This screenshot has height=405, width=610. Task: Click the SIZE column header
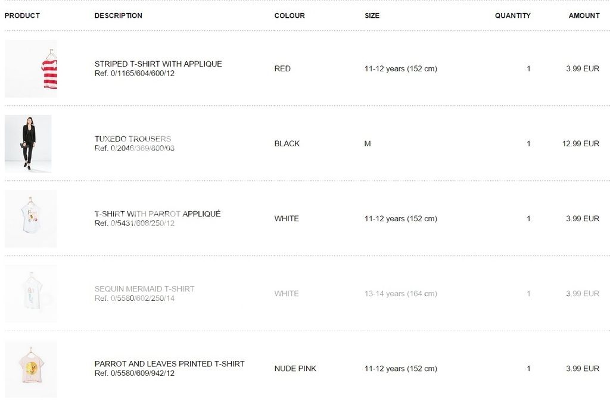(x=372, y=16)
